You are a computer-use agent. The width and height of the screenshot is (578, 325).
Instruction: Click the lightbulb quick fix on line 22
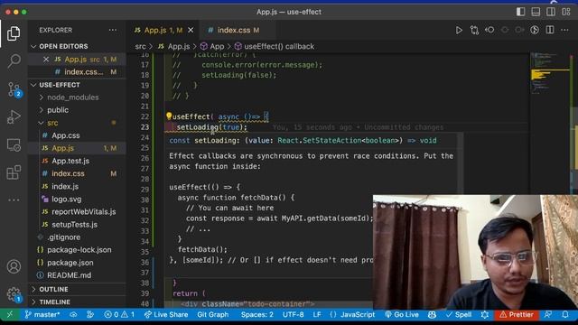pyautogui.click(x=169, y=116)
